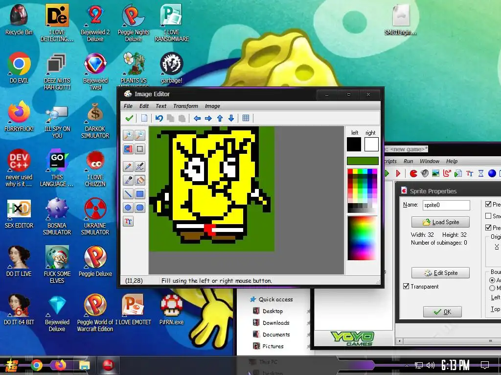501x375 pixels.
Task: Click the Load Sprite button
Action: pos(441,222)
